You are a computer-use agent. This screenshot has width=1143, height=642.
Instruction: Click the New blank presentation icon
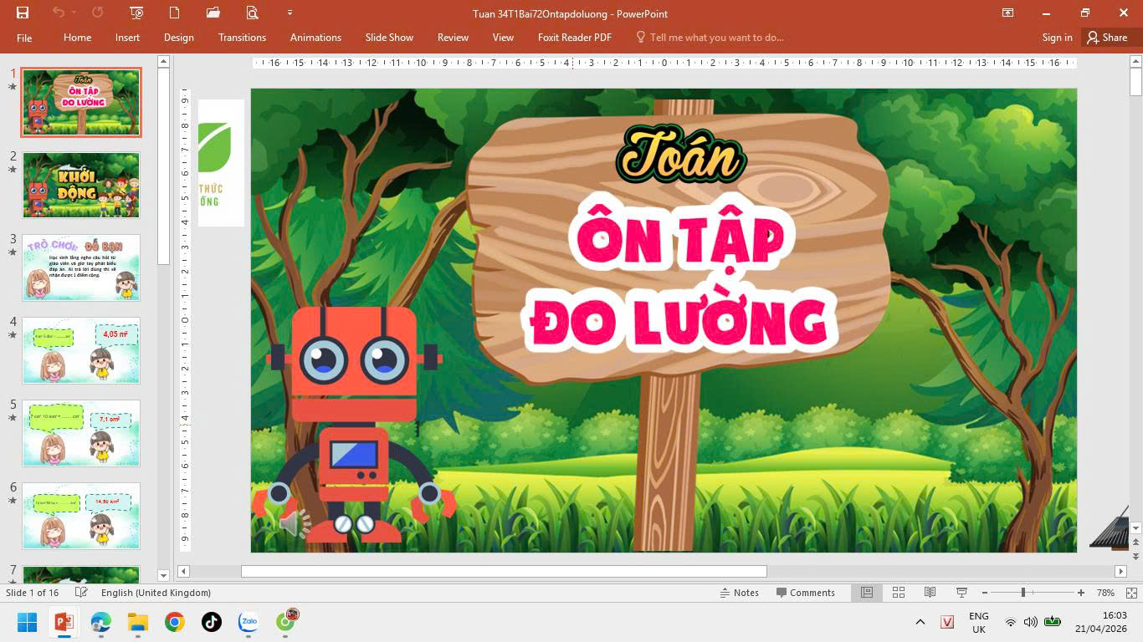click(175, 13)
